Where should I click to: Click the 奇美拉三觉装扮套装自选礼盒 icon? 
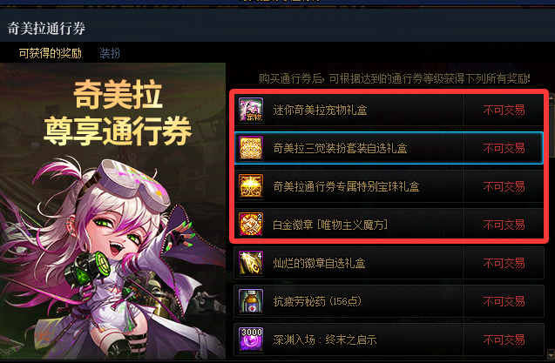(251, 148)
